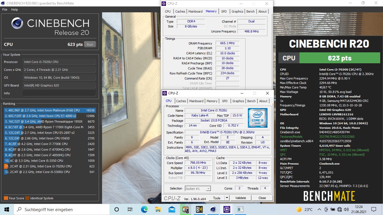The height and width of the screenshot is (215, 383).
Task: Select Xeon Platinum 8168 ranking entry
Action: (50, 110)
